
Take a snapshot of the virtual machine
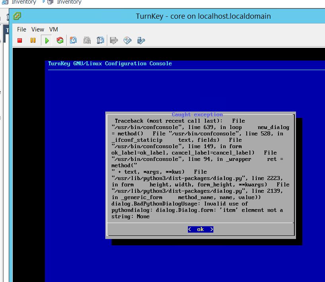[x=74, y=40]
